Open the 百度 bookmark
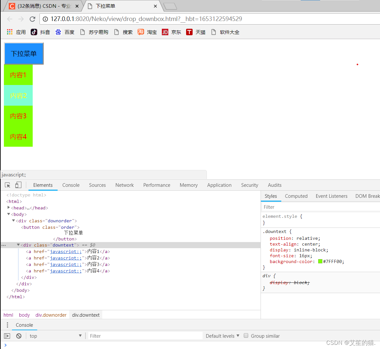 (65, 32)
